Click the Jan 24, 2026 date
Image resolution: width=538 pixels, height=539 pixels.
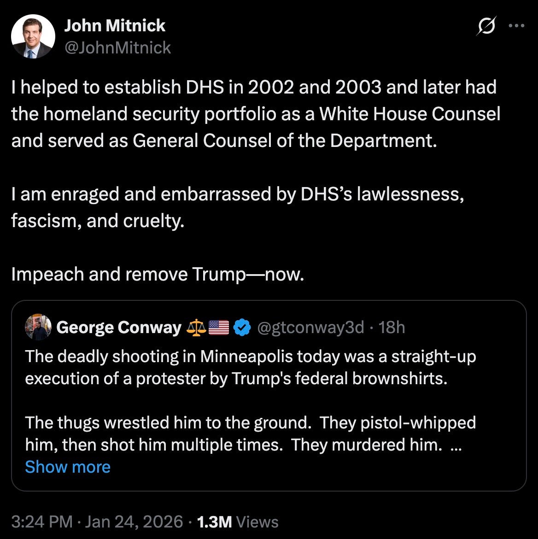pos(134,521)
